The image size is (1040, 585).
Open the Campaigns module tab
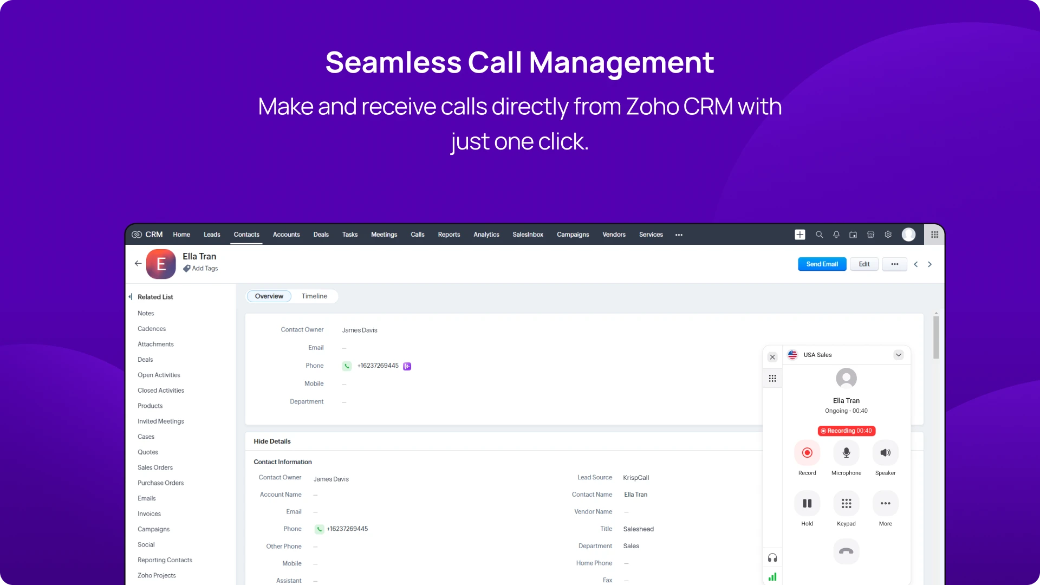[x=573, y=235]
